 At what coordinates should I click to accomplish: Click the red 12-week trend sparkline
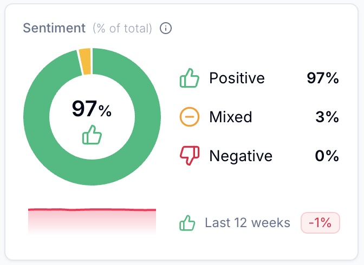click(92, 210)
